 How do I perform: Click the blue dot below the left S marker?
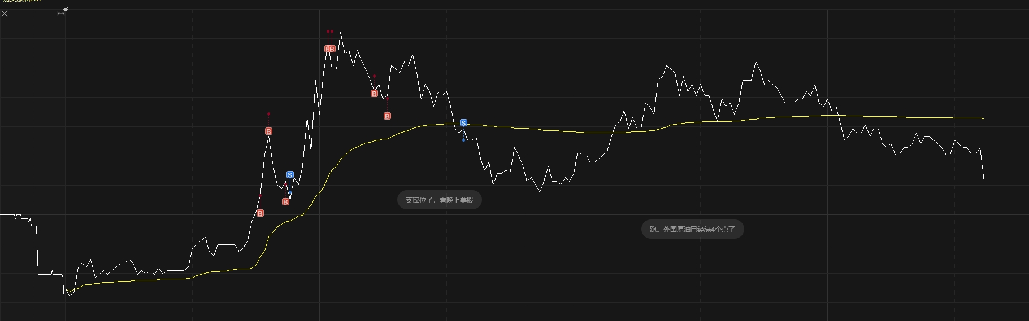(290, 192)
